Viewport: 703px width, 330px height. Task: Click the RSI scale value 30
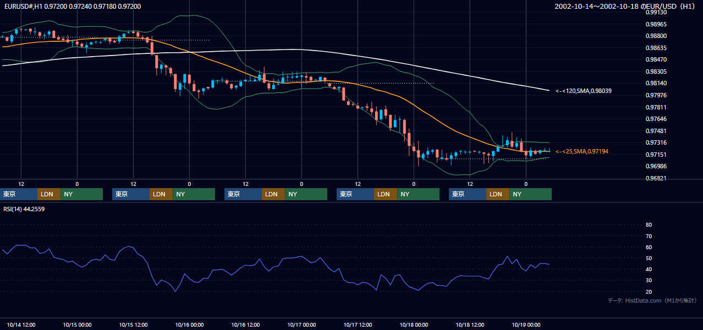pos(649,280)
